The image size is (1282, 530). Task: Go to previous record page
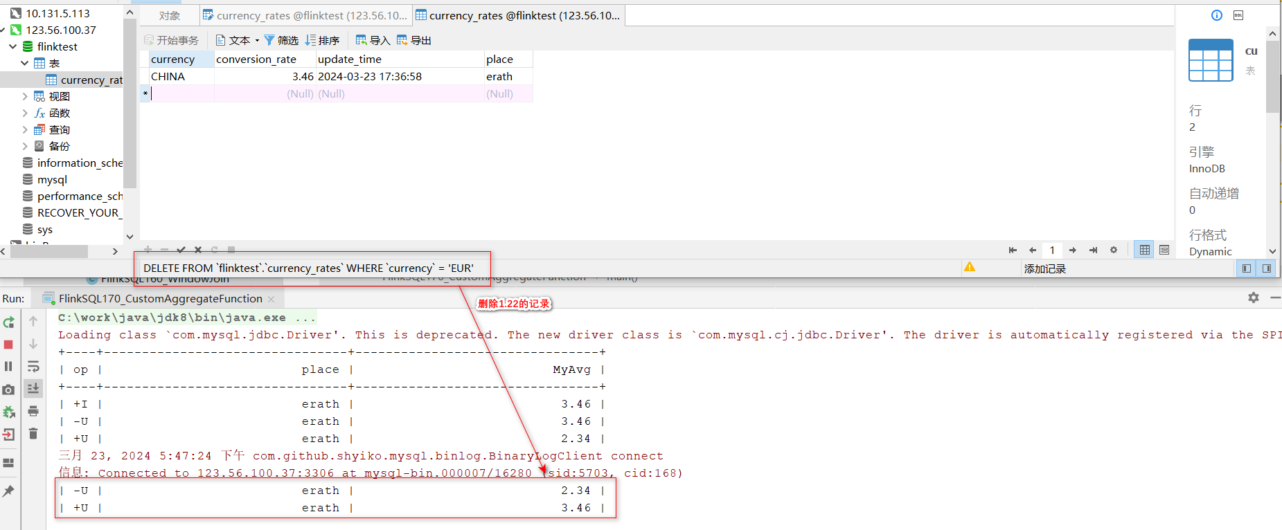1033,250
